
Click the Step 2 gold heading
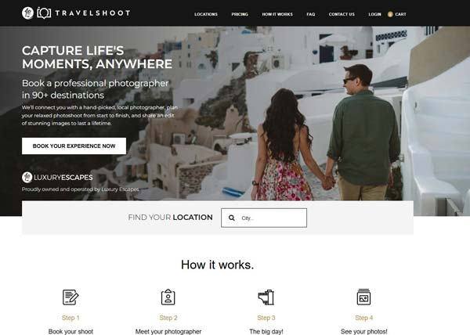[168, 318]
